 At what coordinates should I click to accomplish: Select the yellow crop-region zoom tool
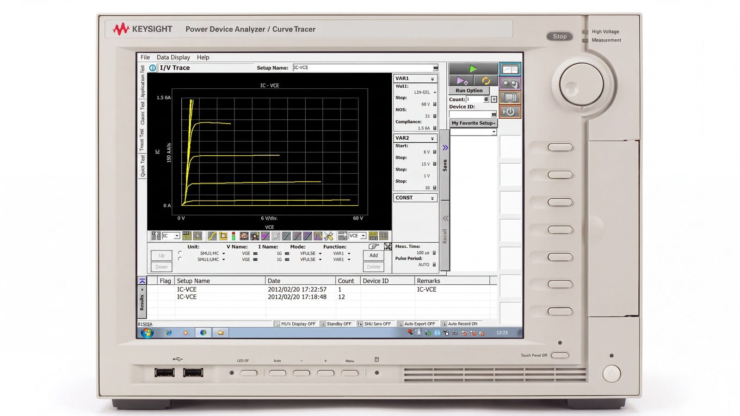pos(223,236)
